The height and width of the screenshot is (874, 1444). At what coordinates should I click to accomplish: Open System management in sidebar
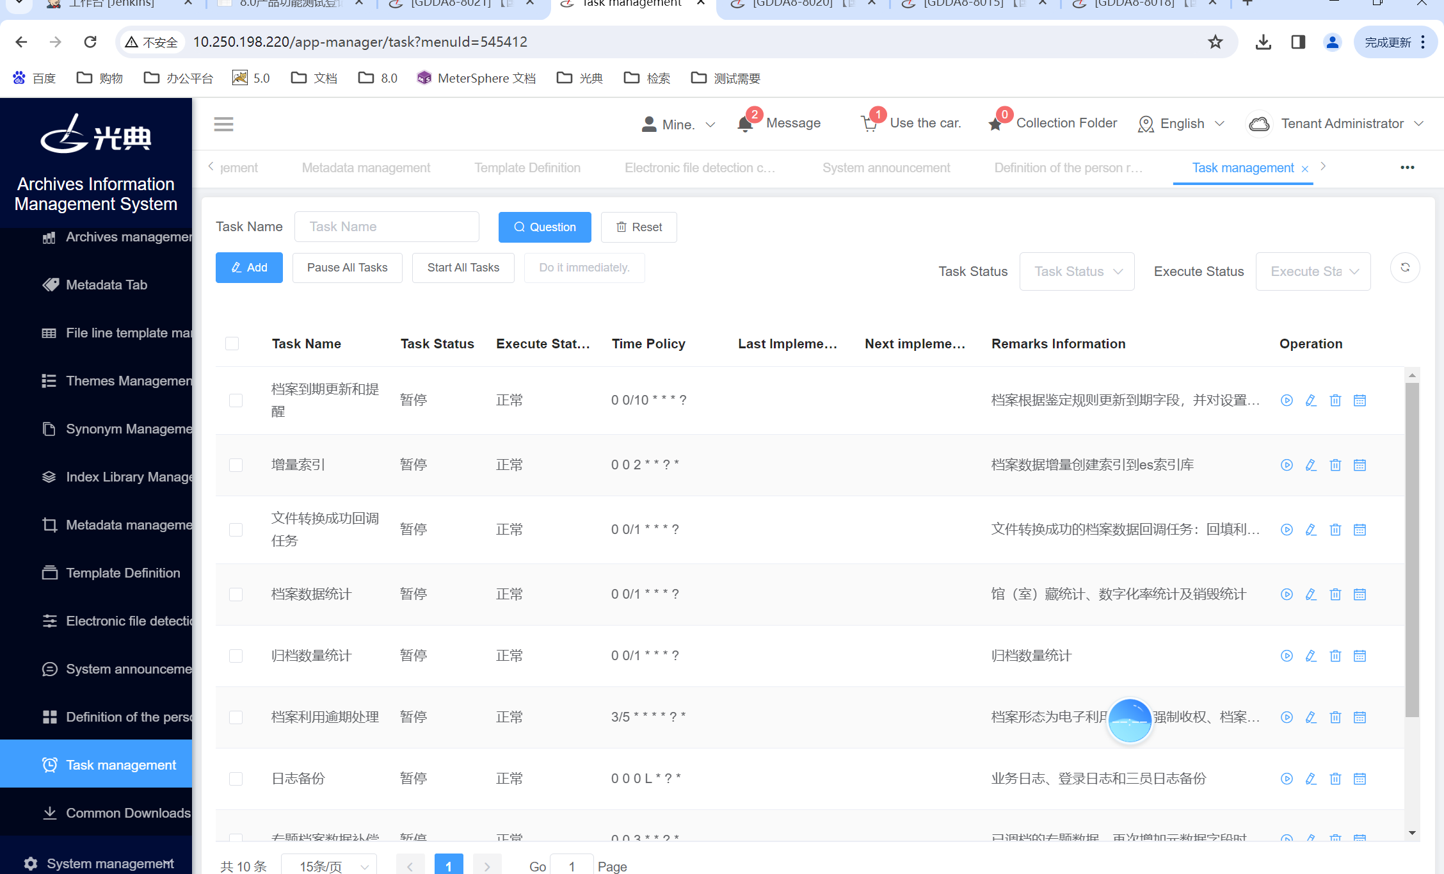(96, 863)
